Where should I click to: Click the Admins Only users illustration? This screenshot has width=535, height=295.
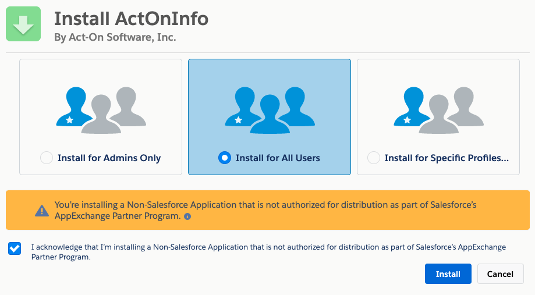click(x=101, y=110)
